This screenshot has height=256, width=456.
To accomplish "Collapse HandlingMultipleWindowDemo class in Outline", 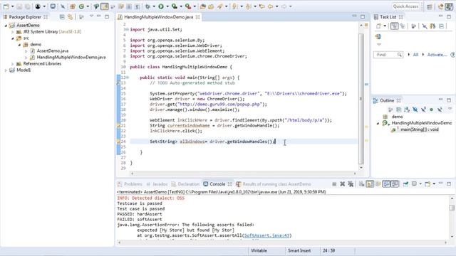I will 378,123.
